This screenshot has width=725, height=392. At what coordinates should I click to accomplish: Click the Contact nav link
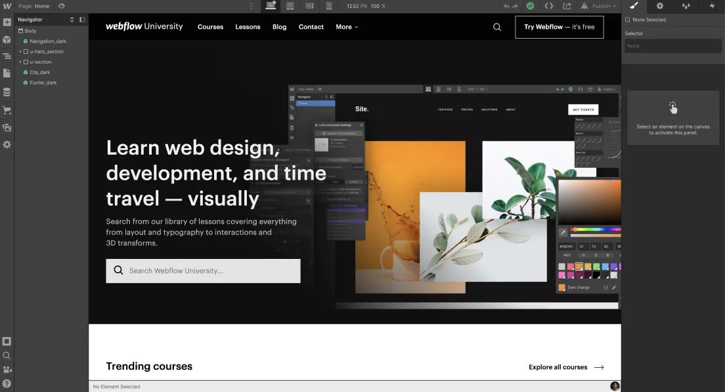[311, 27]
